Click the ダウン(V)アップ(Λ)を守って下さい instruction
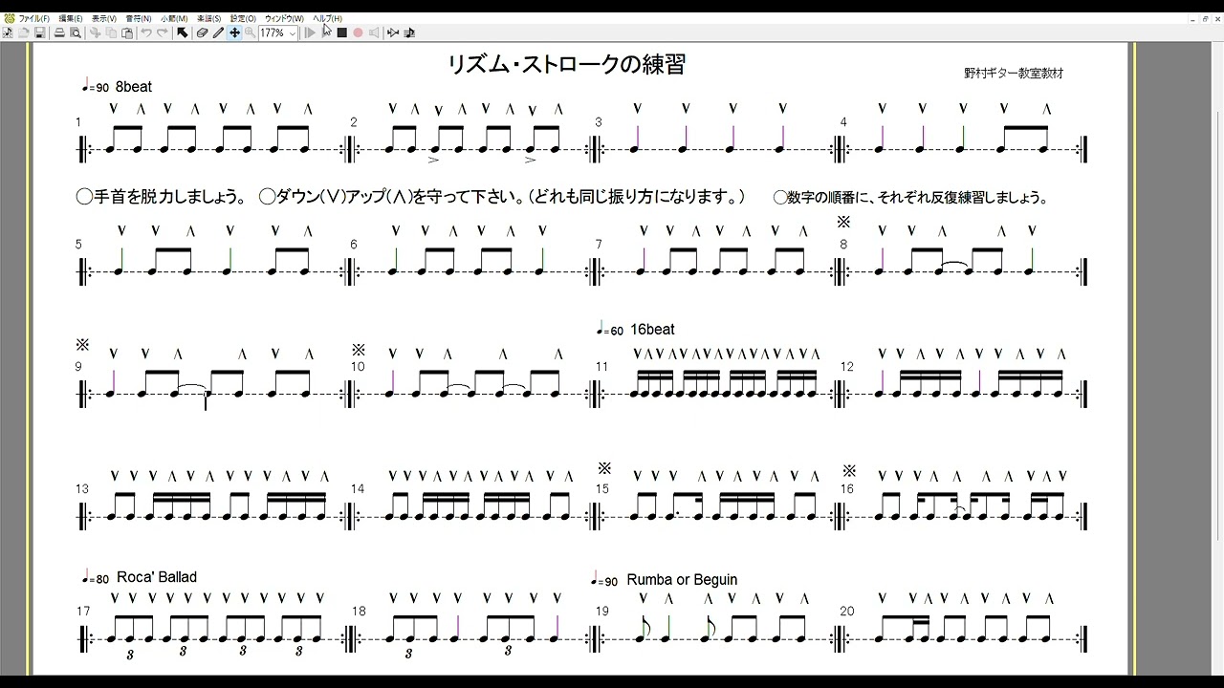Screen dimensions: 1224x688 tap(503, 198)
